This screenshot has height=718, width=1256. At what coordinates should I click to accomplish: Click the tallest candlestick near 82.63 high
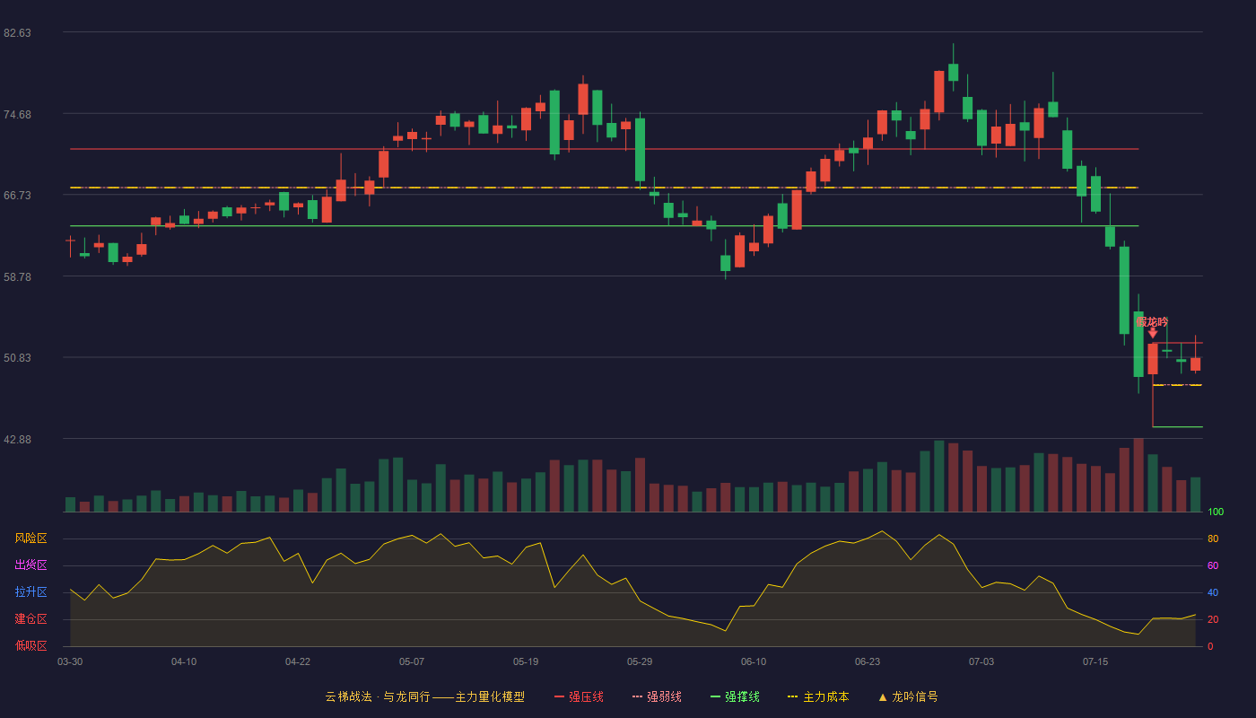click(953, 72)
